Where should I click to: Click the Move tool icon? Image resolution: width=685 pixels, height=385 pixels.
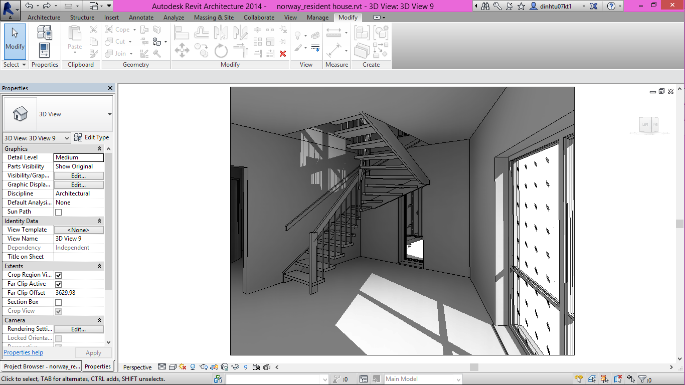click(x=182, y=50)
